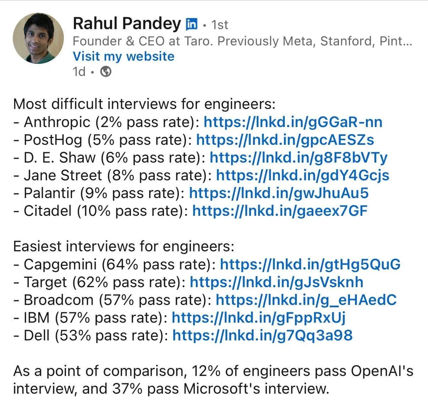Open Rahul Pandey's profile name link
Screen dimensions: 428x411
127,24
